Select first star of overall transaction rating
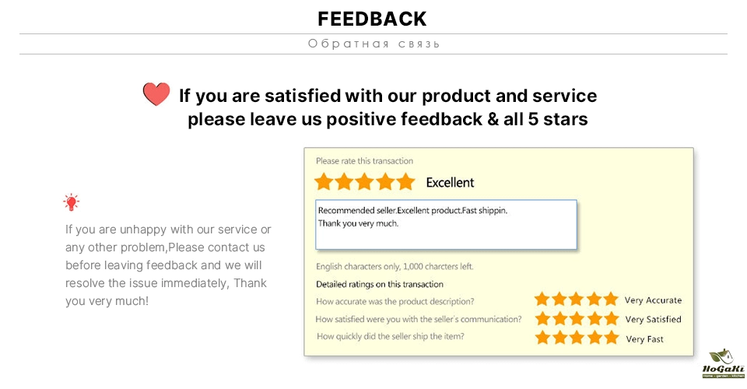This screenshot has width=747, height=389. tap(323, 182)
